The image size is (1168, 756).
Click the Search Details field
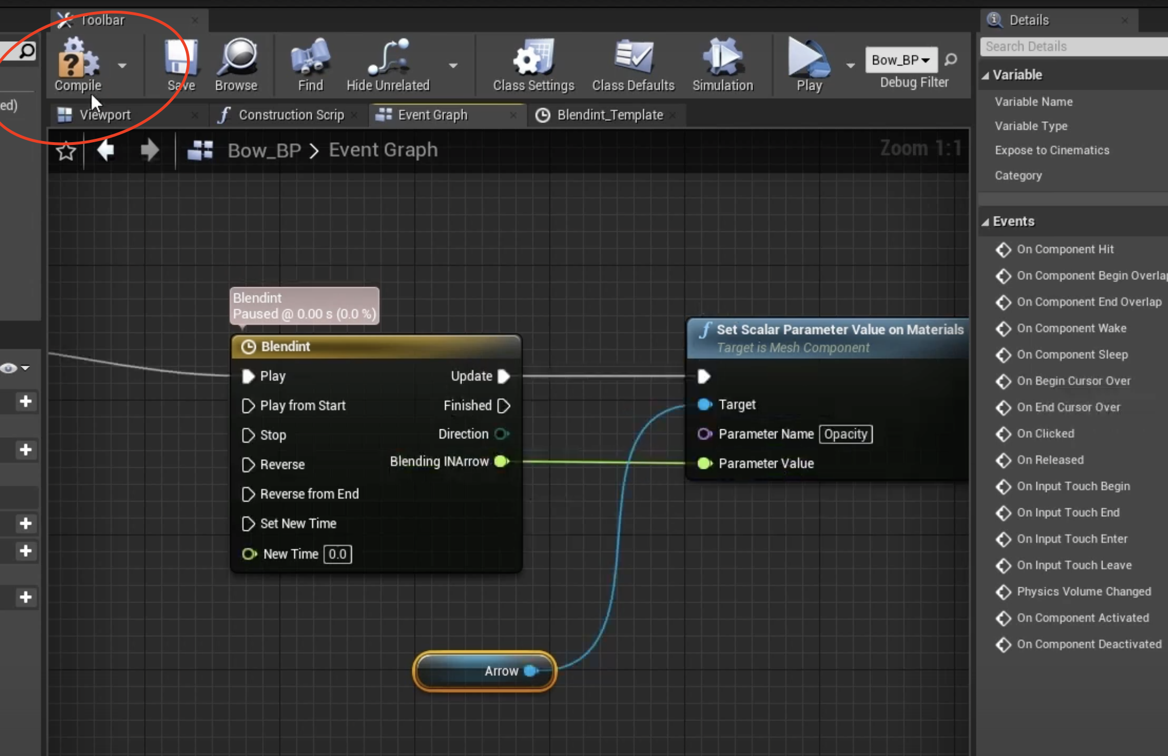(1074, 47)
